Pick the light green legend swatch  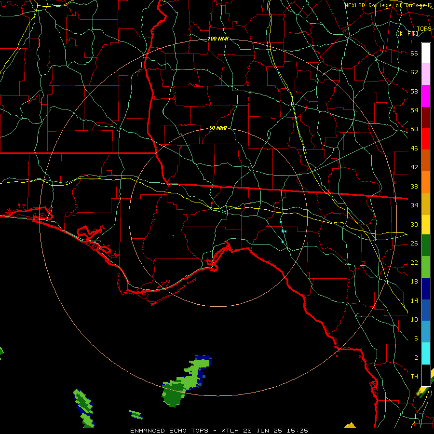pos(426,267)
